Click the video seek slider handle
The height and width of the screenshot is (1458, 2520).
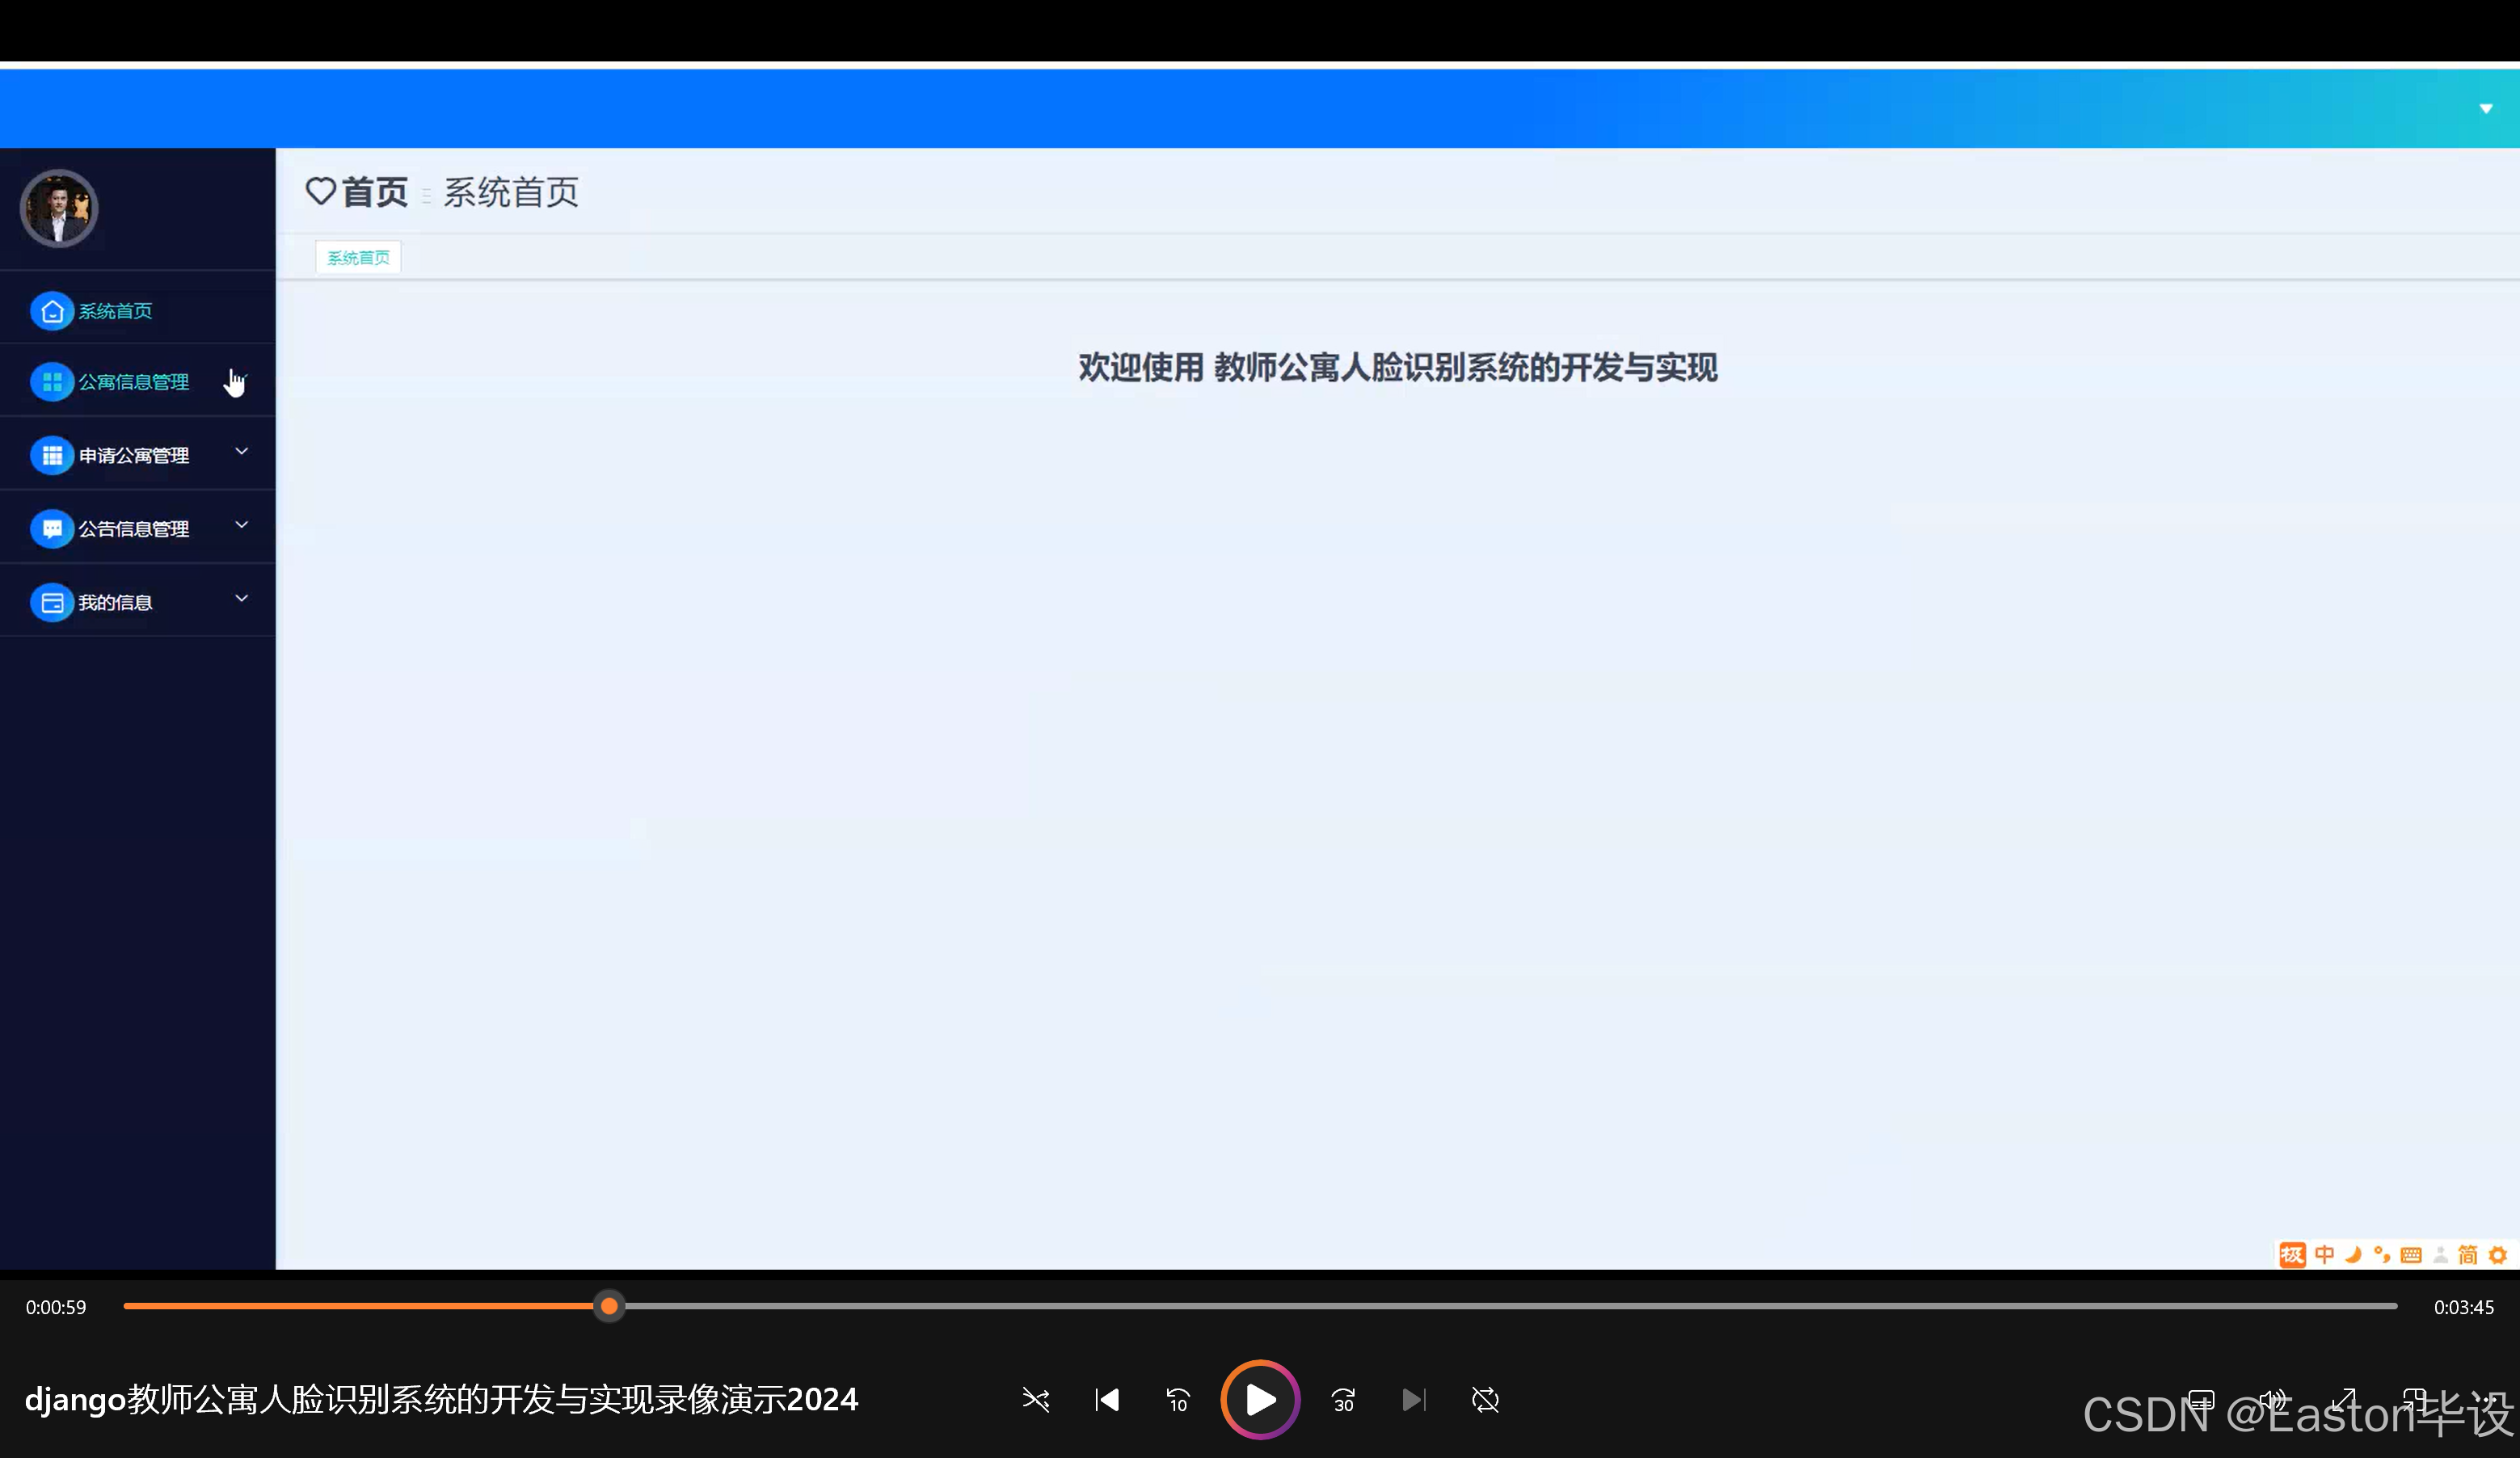tap(609, 1306)
